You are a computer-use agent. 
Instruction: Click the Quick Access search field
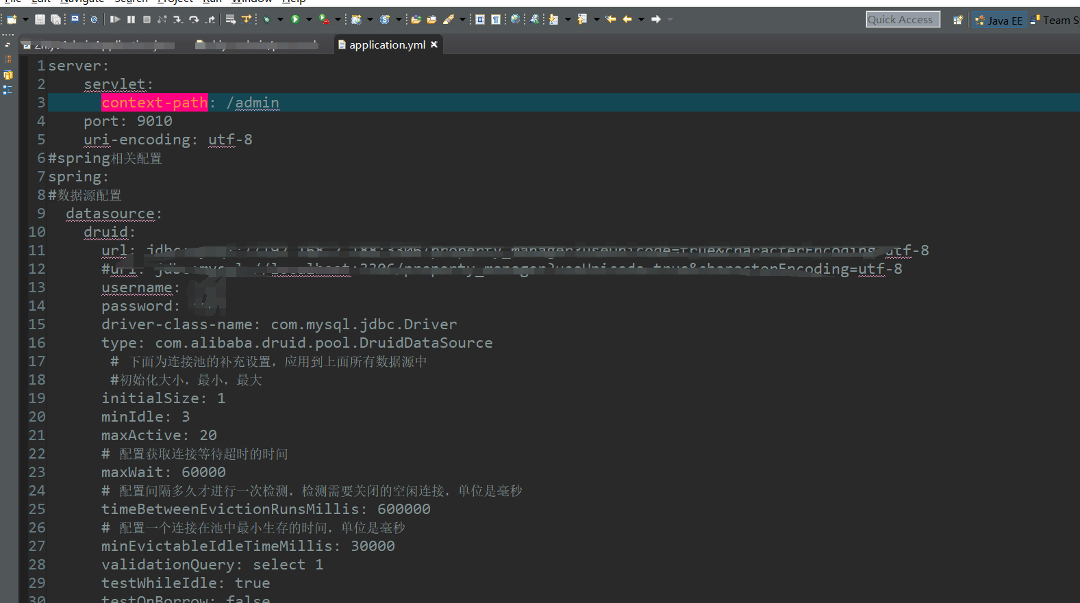point(902,20)
